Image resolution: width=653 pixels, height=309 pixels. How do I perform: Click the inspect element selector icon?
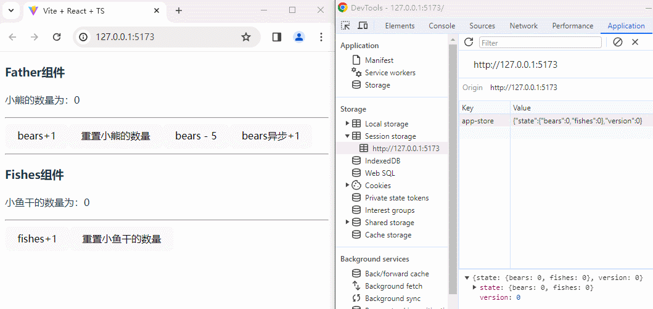tap(345, 25)
